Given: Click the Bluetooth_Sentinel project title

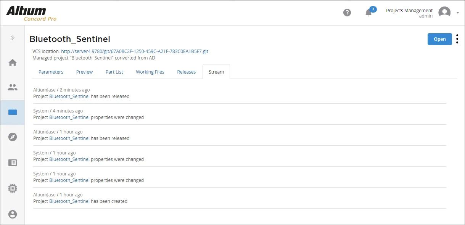Looking at the screenshot, I should coord(70,39).
